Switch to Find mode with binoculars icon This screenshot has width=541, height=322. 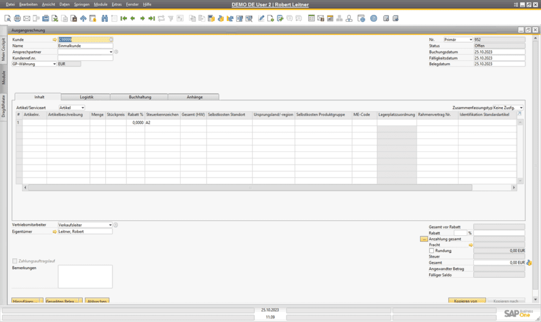105,18
